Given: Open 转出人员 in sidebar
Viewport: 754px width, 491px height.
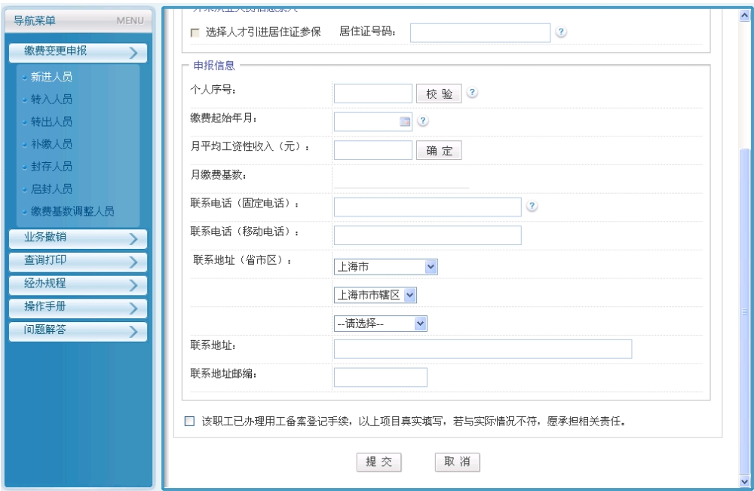Looking at the screenshot, I should click(x=51, y=121).
